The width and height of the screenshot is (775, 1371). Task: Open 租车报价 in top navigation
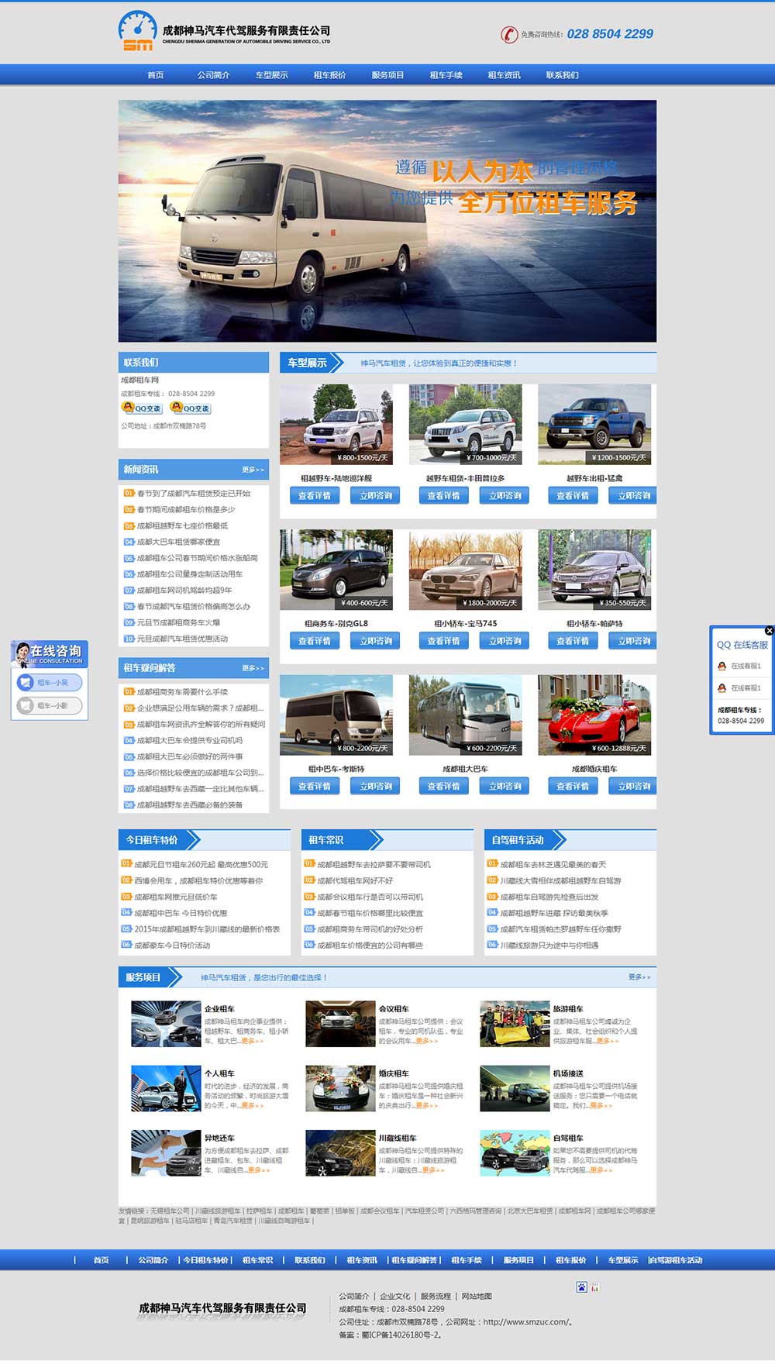[x=329, y=75]
